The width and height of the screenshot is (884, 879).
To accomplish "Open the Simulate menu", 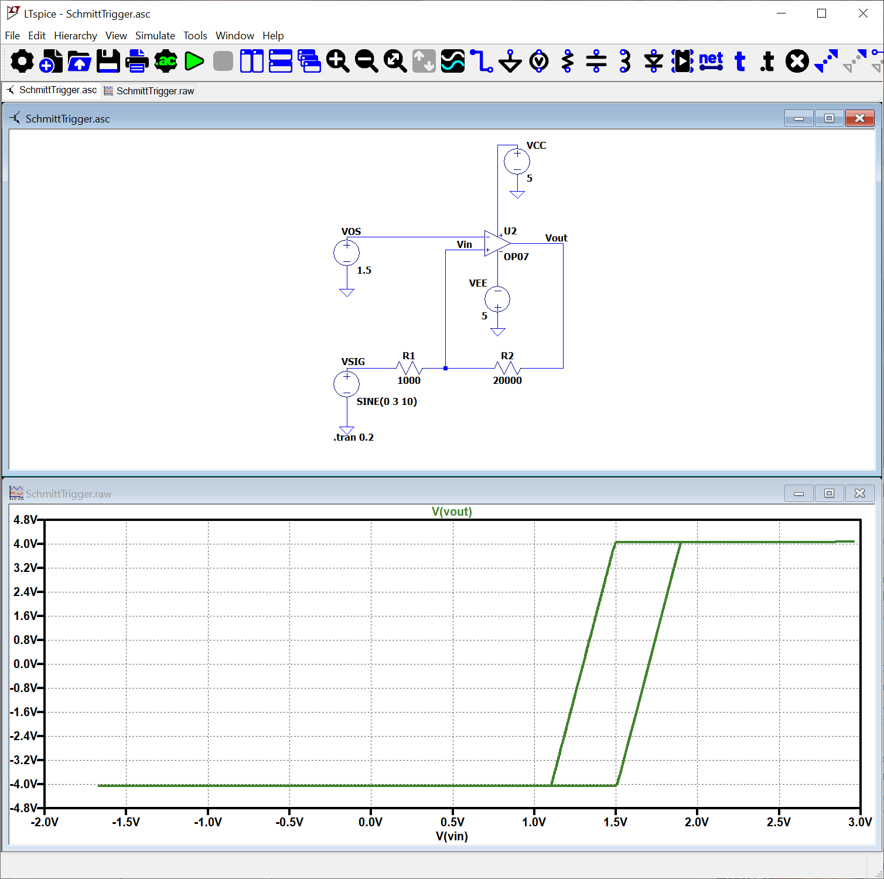I will tap(155, 36).
